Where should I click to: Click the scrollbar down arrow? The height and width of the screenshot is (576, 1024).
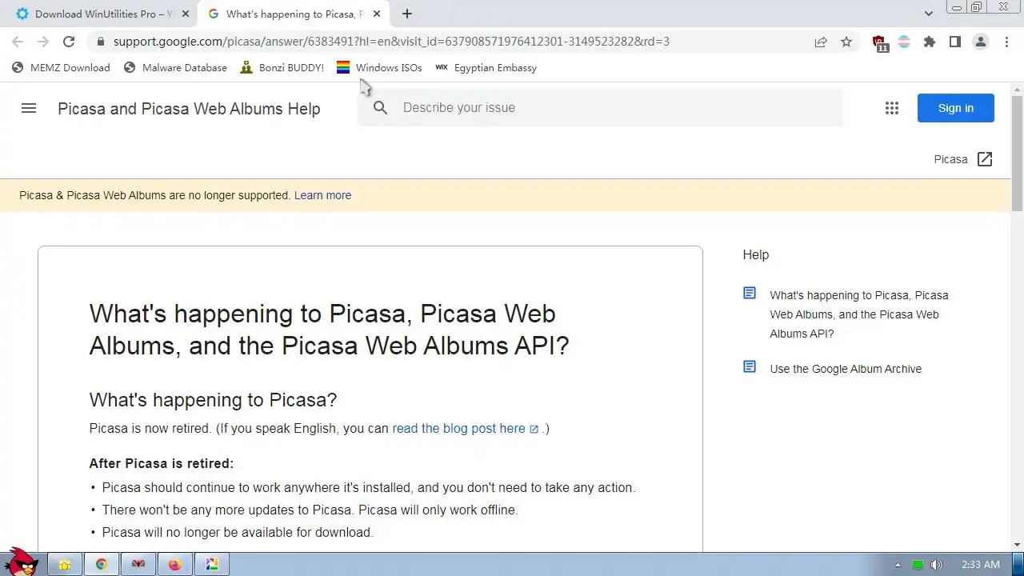(1017, 544)
